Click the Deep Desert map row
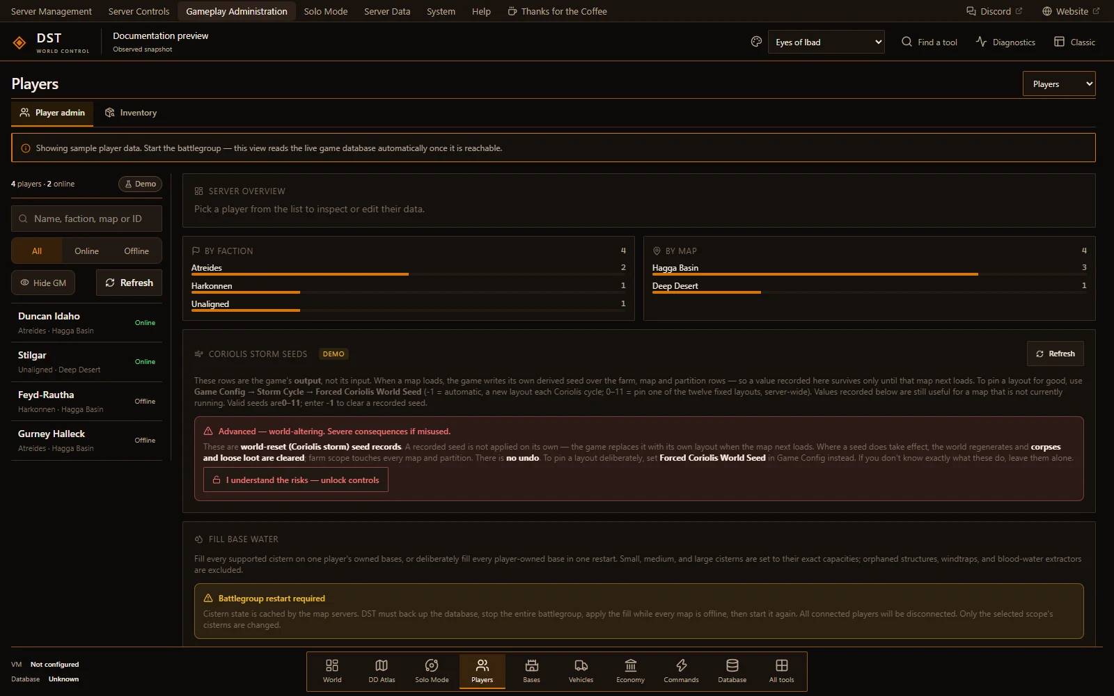 (870, 287)
